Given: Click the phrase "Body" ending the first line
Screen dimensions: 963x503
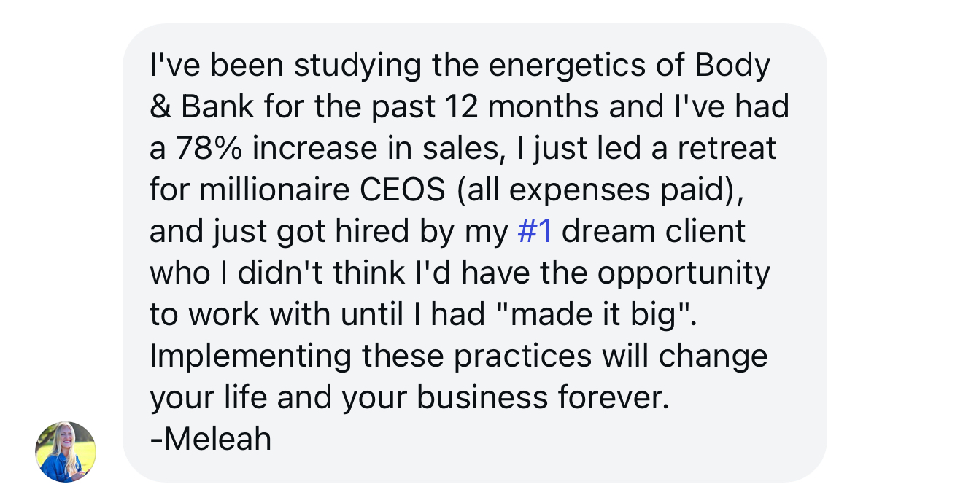Looking at the screenshot, I should (732, 67).
